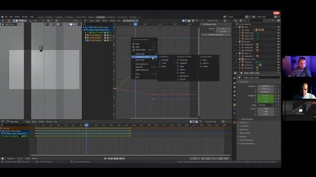Lock the Y Euler Rotation channel
Screen dimensions: 316x177
click(110, 37)
